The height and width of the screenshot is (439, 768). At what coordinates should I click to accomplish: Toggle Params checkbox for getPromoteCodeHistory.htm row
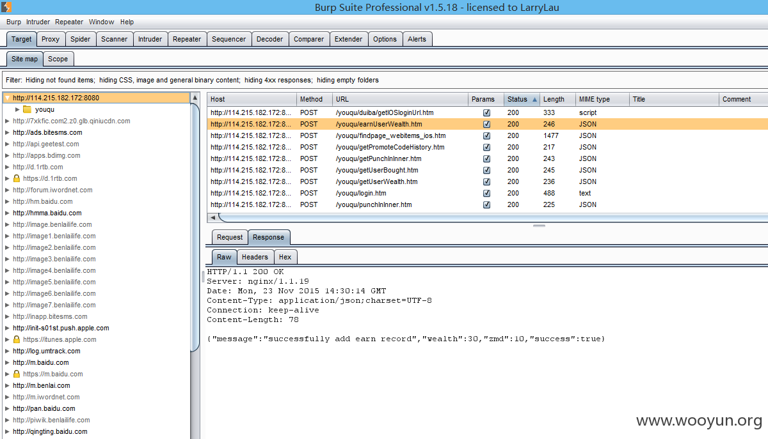click(x=486, y=147)
